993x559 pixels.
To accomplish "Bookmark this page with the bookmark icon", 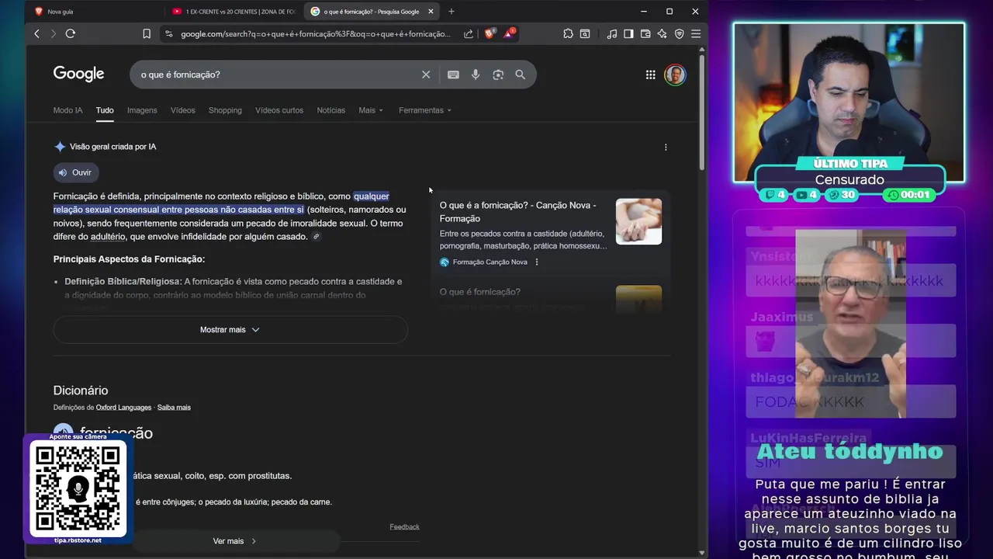I will click(x=147, y=33).
